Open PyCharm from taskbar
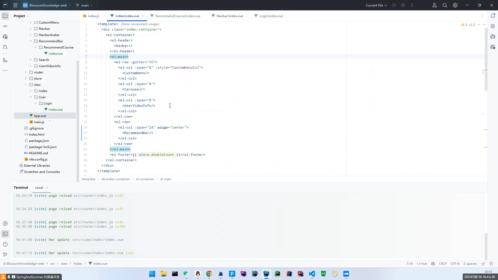The image size is (498, 280). coord(278,274)
